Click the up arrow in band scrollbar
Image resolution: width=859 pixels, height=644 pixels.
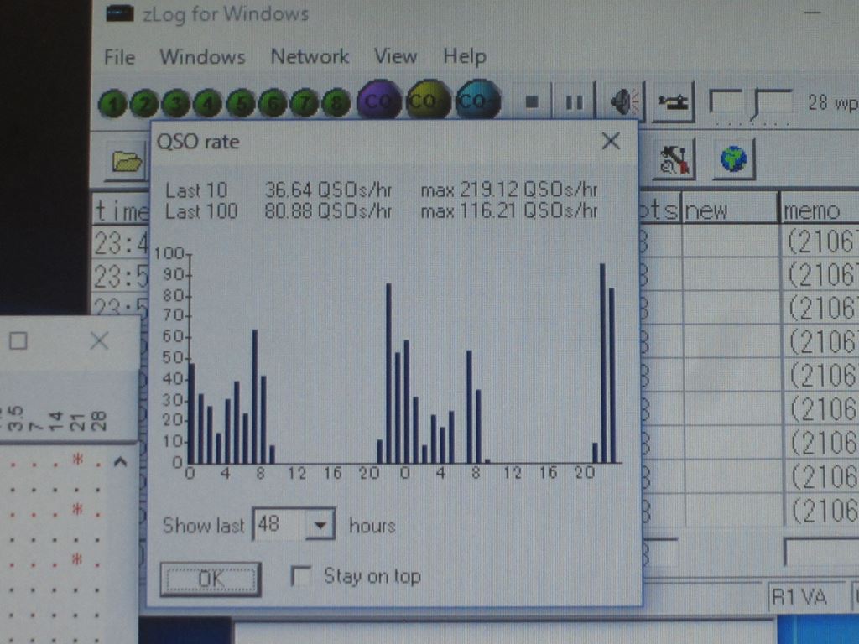click(x=121, y=463)
